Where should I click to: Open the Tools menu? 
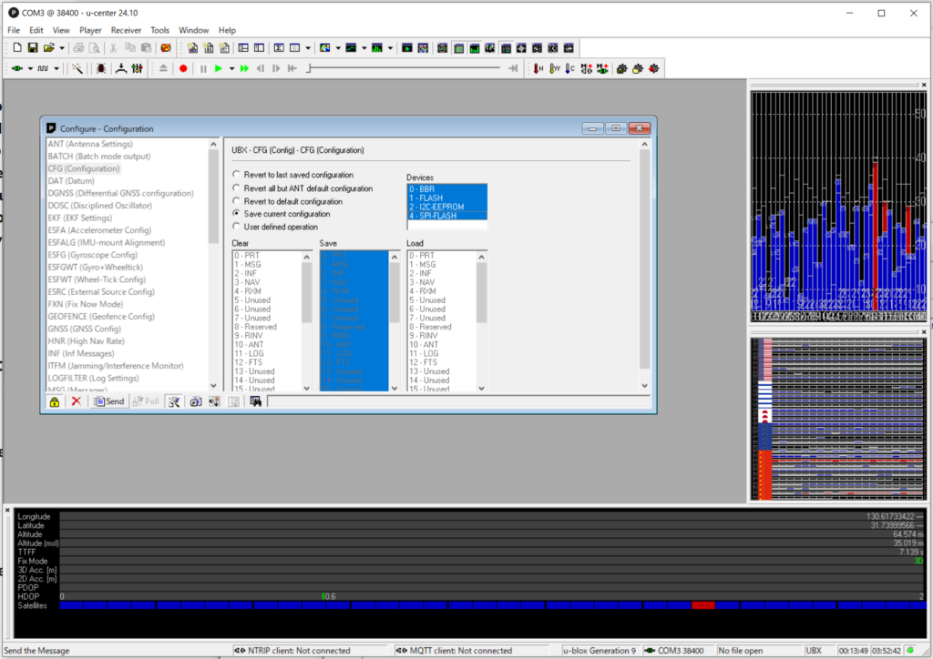(159, 30)
